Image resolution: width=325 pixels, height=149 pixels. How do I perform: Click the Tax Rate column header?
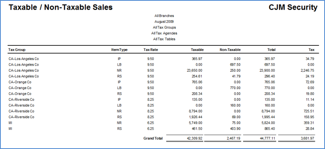[151, 50]
